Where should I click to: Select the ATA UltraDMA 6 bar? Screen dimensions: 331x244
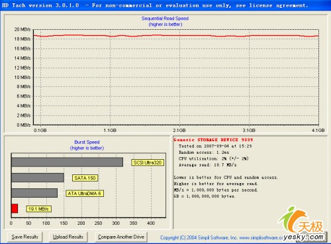[x=34, y=193]
